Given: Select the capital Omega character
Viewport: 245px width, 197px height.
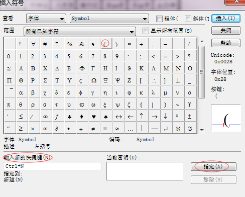Looking at the screenshot, I should coord(94,80).
